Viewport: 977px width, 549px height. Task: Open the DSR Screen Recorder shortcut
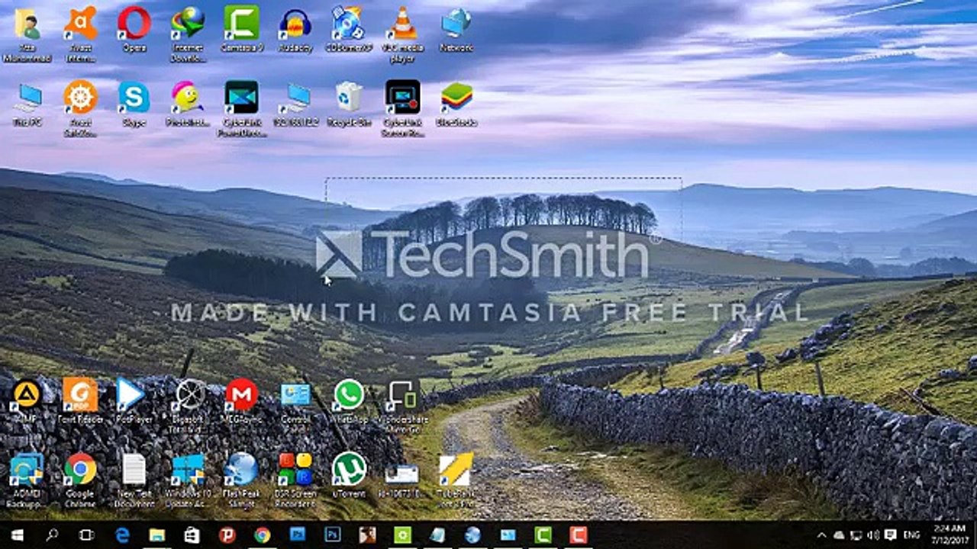pyautogui.click(x=295, y=480)
